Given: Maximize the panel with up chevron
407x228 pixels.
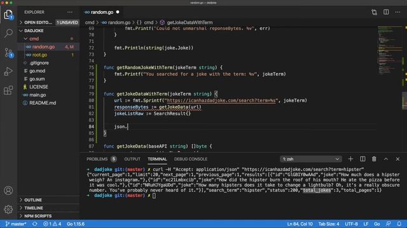Looking at the screenshot, I should pyautogui.click(x=386, y=159).
